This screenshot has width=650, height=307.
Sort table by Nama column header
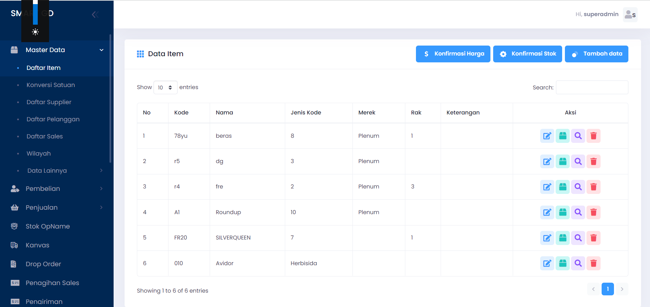coord(224,113)
